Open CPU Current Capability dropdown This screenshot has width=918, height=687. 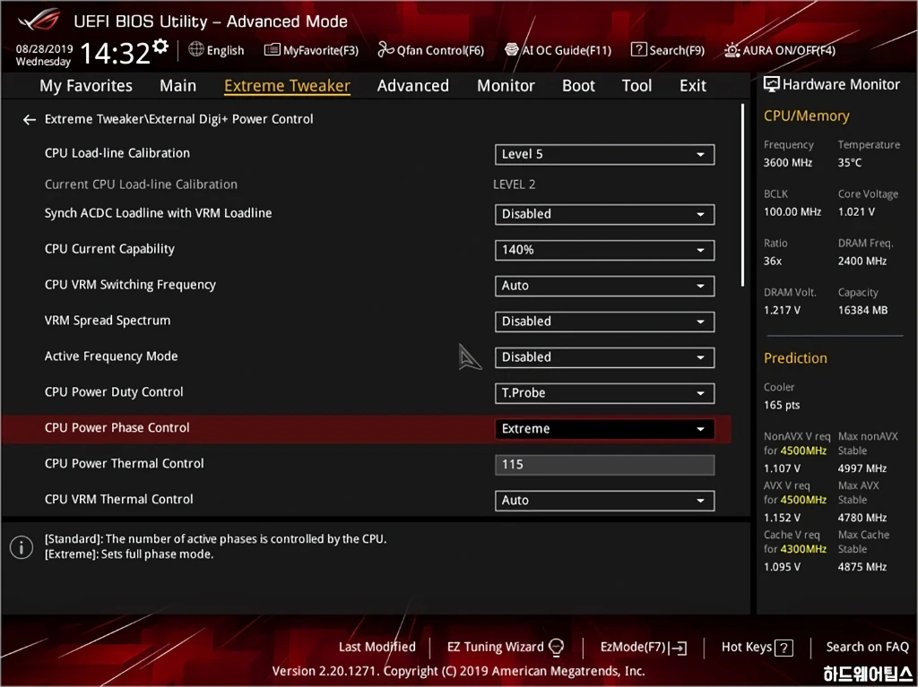(x=604, y=250)
